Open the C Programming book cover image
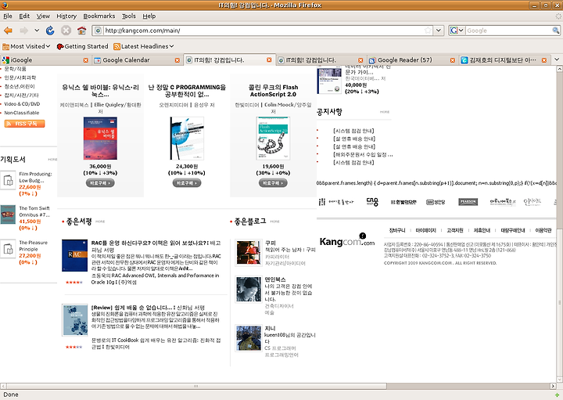Viewport: 563px width, 400px height. point(187,138)
